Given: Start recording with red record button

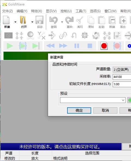Looking at the screenshot, I should (104, 46).
